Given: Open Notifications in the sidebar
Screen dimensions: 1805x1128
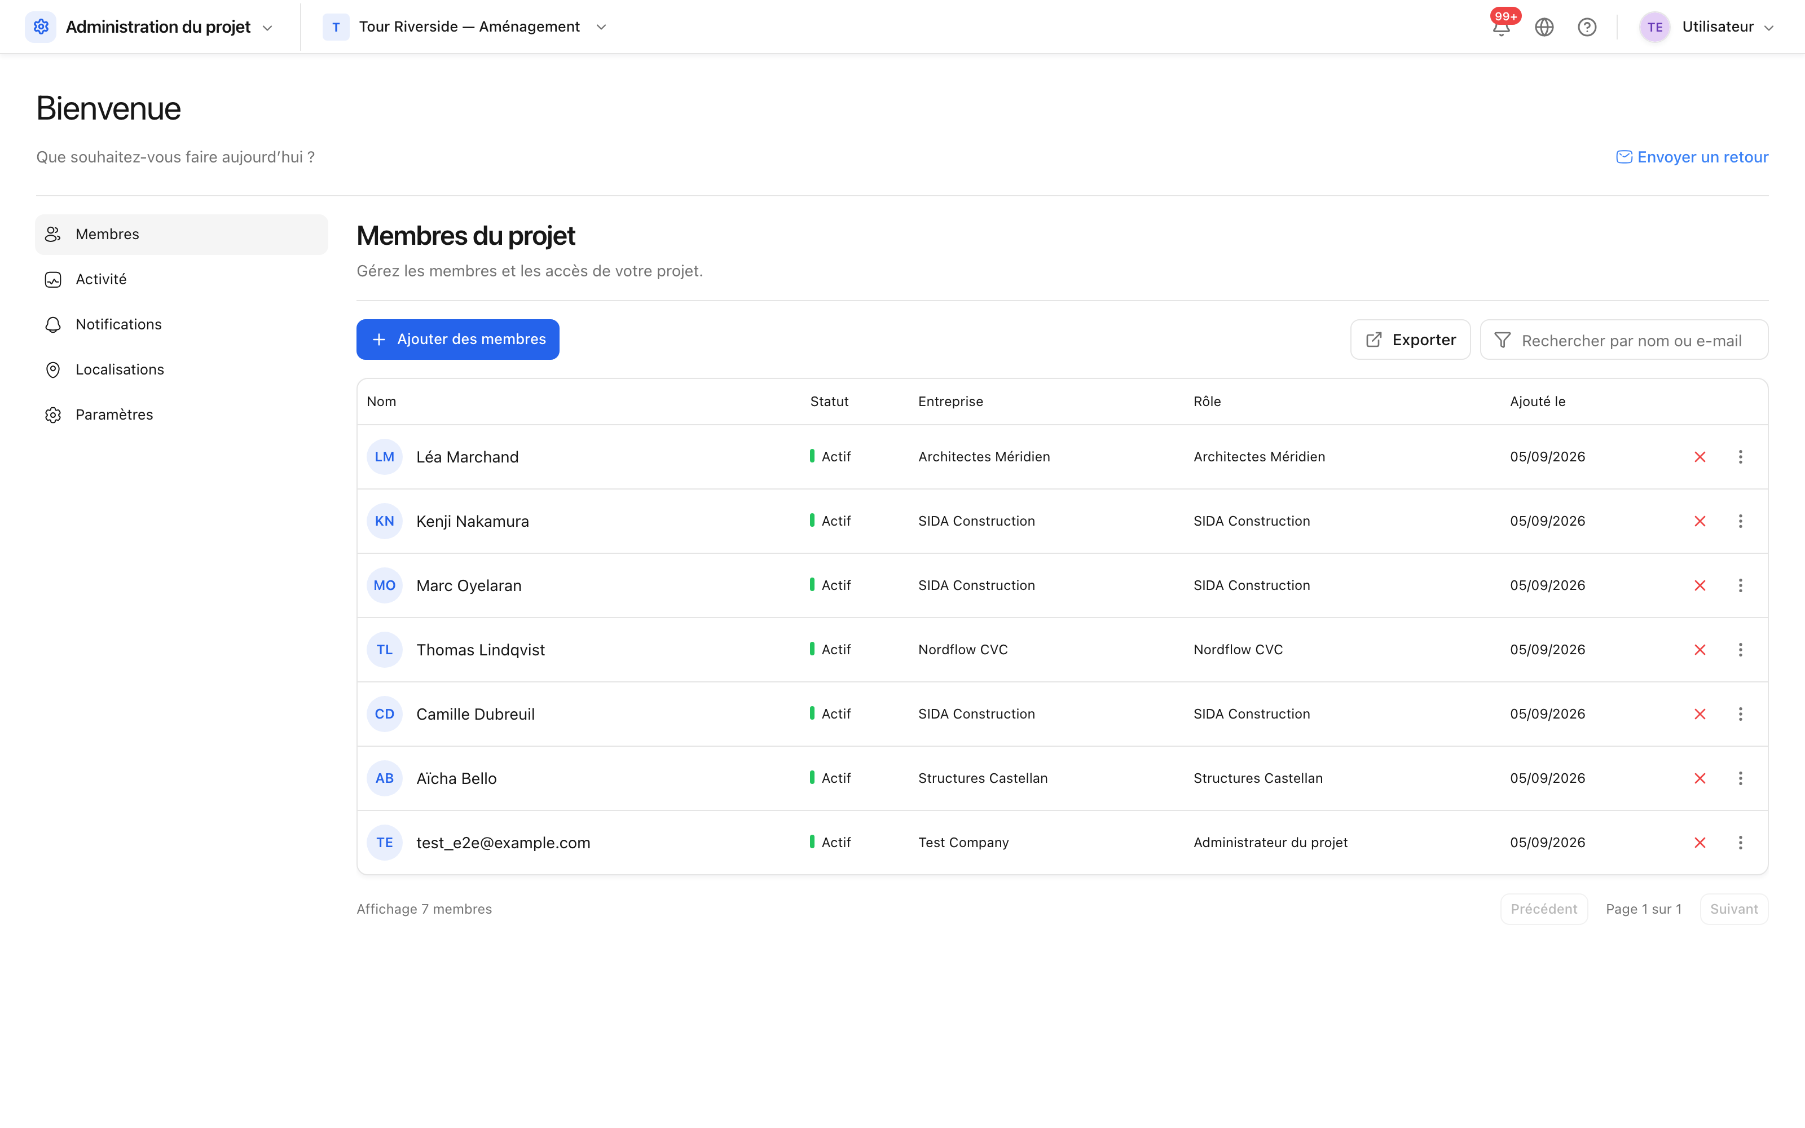Looking at the screenshot, I should tap(181, 324).
